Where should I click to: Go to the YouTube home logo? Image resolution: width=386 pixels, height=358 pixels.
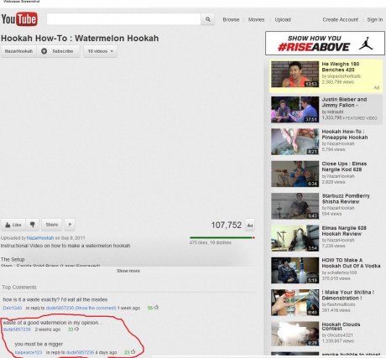pyautogui.click(x=19, y=19)
